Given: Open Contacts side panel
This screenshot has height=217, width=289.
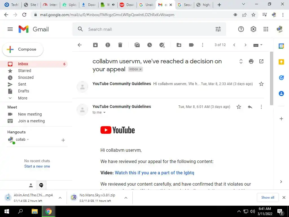Looking at the screenshot, I should click(281, 94).
